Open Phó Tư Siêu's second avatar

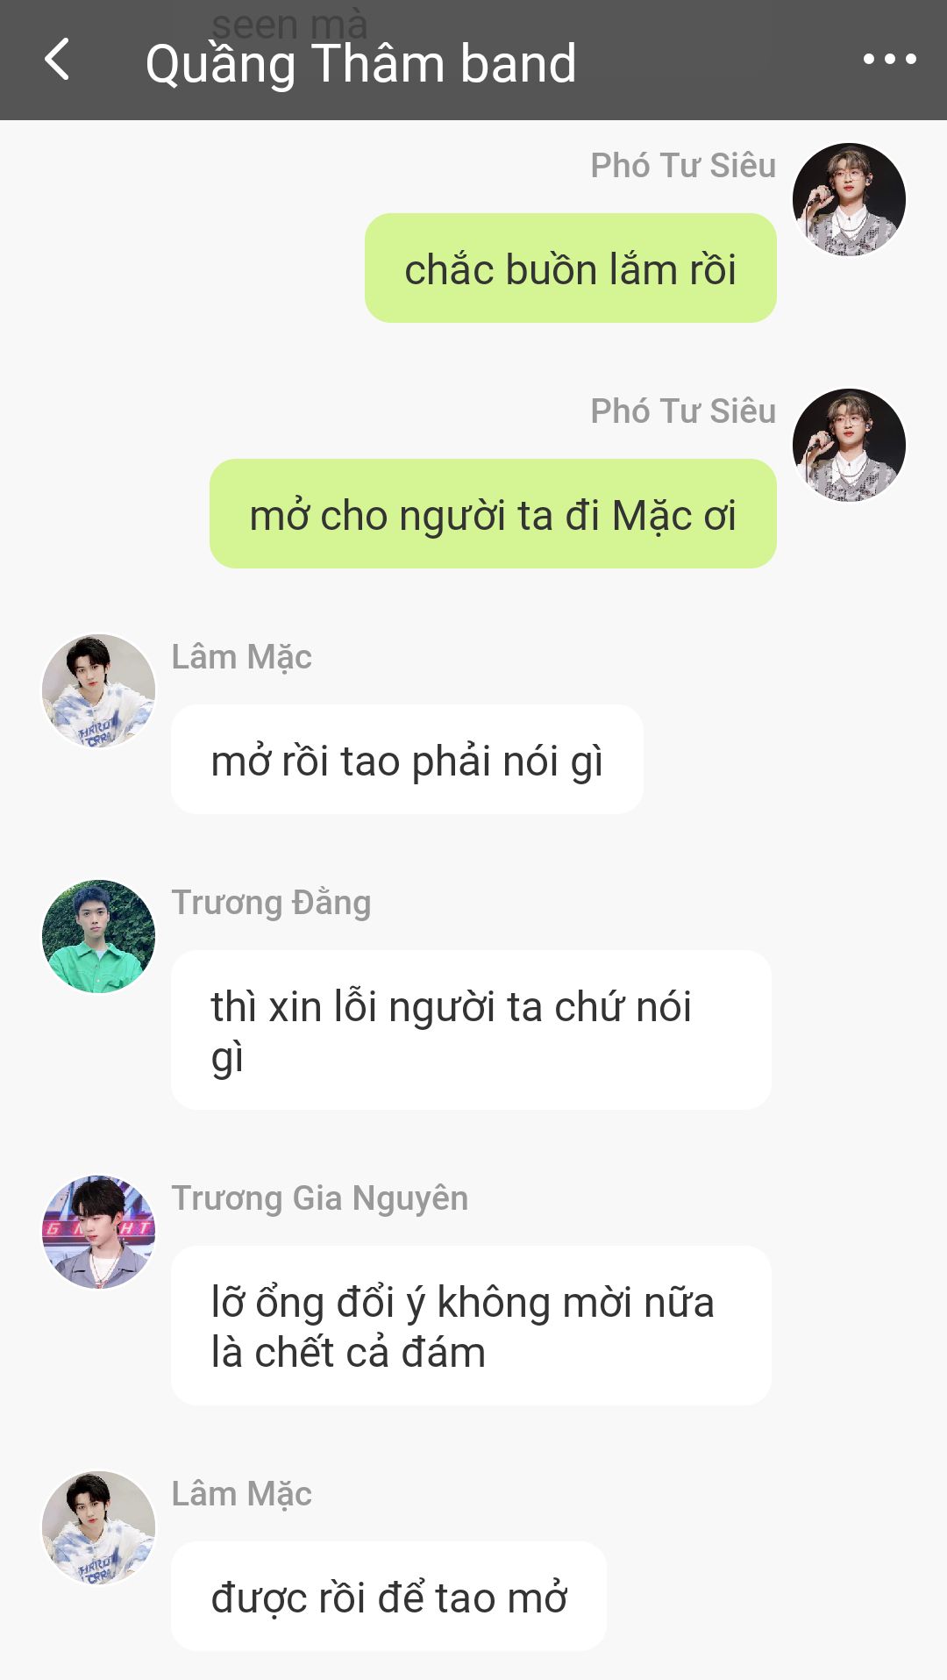[x=849, y=445]
